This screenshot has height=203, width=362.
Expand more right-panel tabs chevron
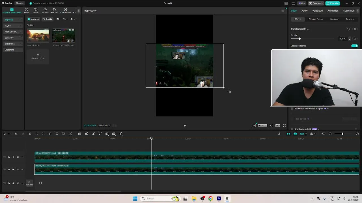358,11
